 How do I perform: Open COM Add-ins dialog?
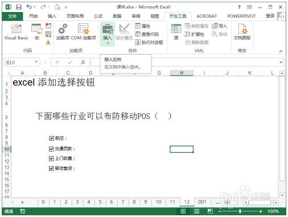pos(83,32)
